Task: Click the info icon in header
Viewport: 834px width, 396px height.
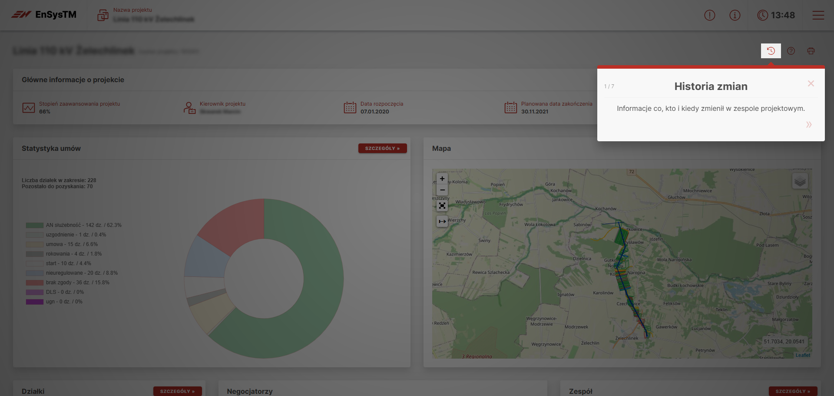Action: pos(735,15)
